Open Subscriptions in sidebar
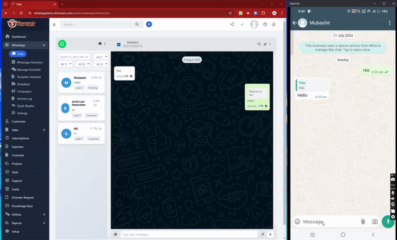 pos(21,138)
